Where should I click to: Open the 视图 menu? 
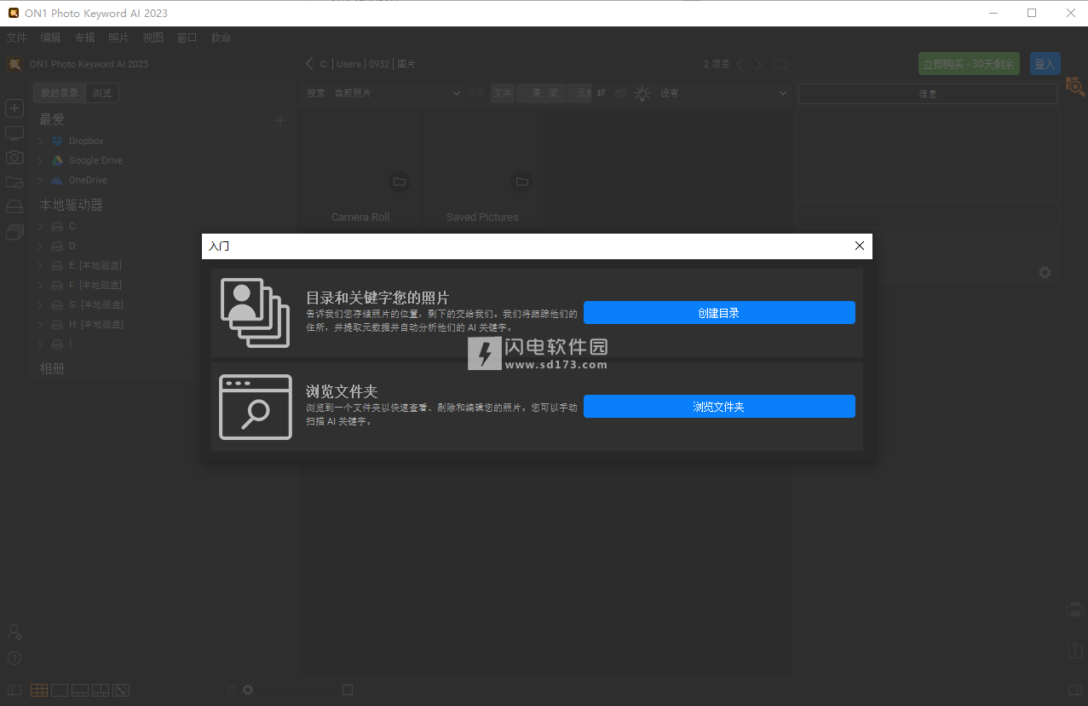click(x=153, y=38)
